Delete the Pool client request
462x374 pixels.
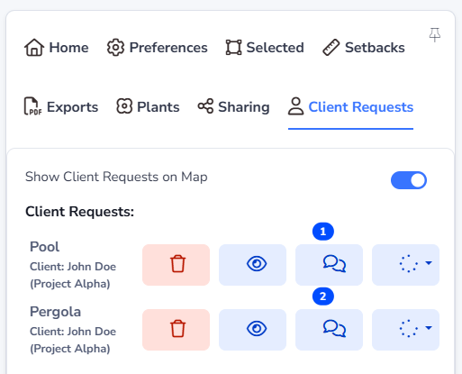click(176, 265)
